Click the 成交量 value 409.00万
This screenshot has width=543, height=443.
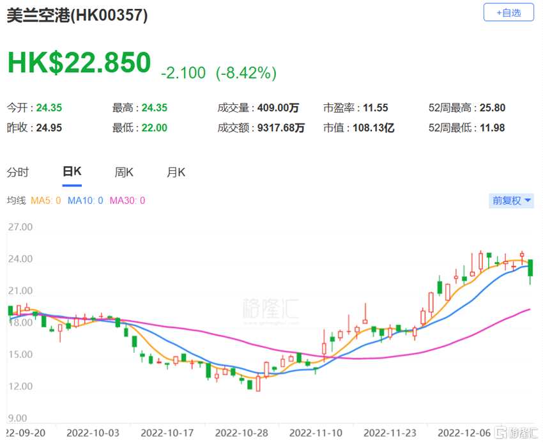pos(278,108)
